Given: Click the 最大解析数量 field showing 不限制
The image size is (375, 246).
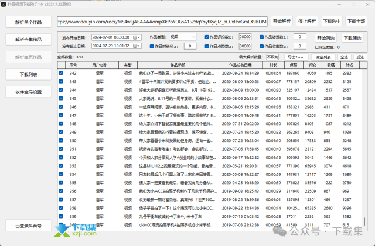Looking at the screenshot, I should (272, 57).
